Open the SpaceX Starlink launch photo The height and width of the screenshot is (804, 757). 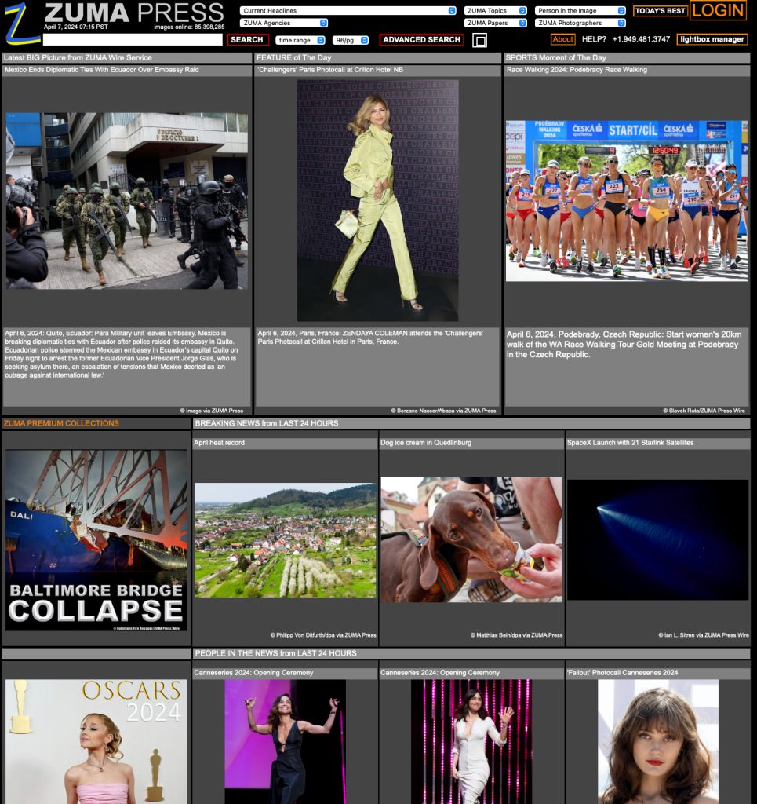[x=657, y=539]
